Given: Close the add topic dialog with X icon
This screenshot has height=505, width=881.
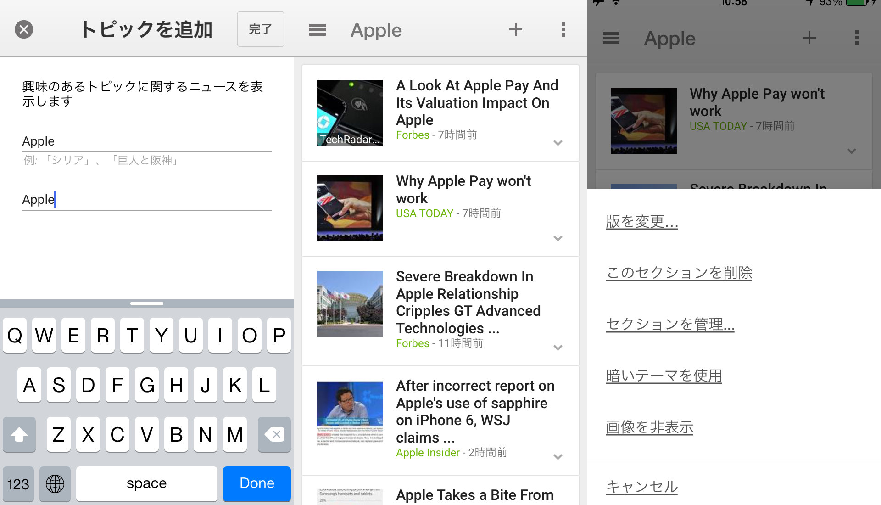Looking at the screenshot, I should point(24,30).
